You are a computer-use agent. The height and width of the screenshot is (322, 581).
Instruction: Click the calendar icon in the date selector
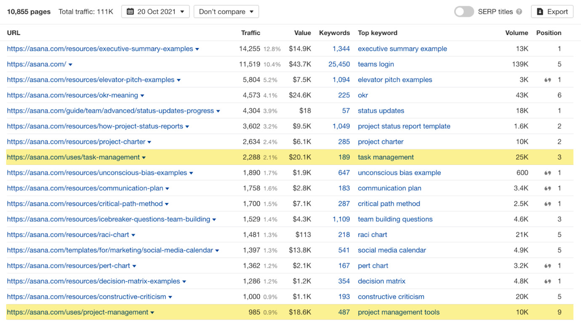tap(131, 12)
